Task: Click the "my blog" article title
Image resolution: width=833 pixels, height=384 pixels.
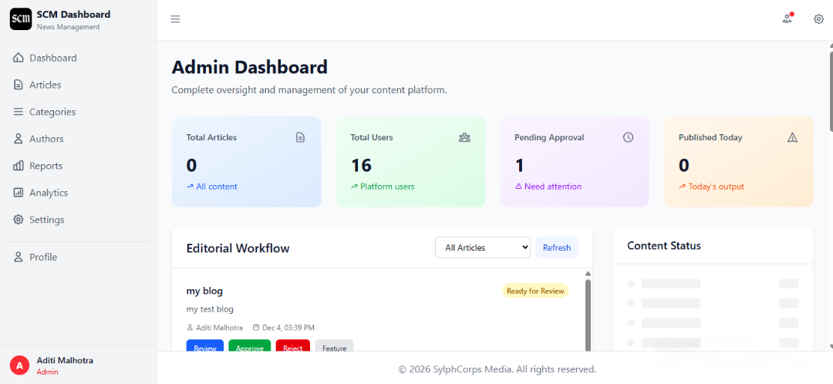Action: point(204,291)
